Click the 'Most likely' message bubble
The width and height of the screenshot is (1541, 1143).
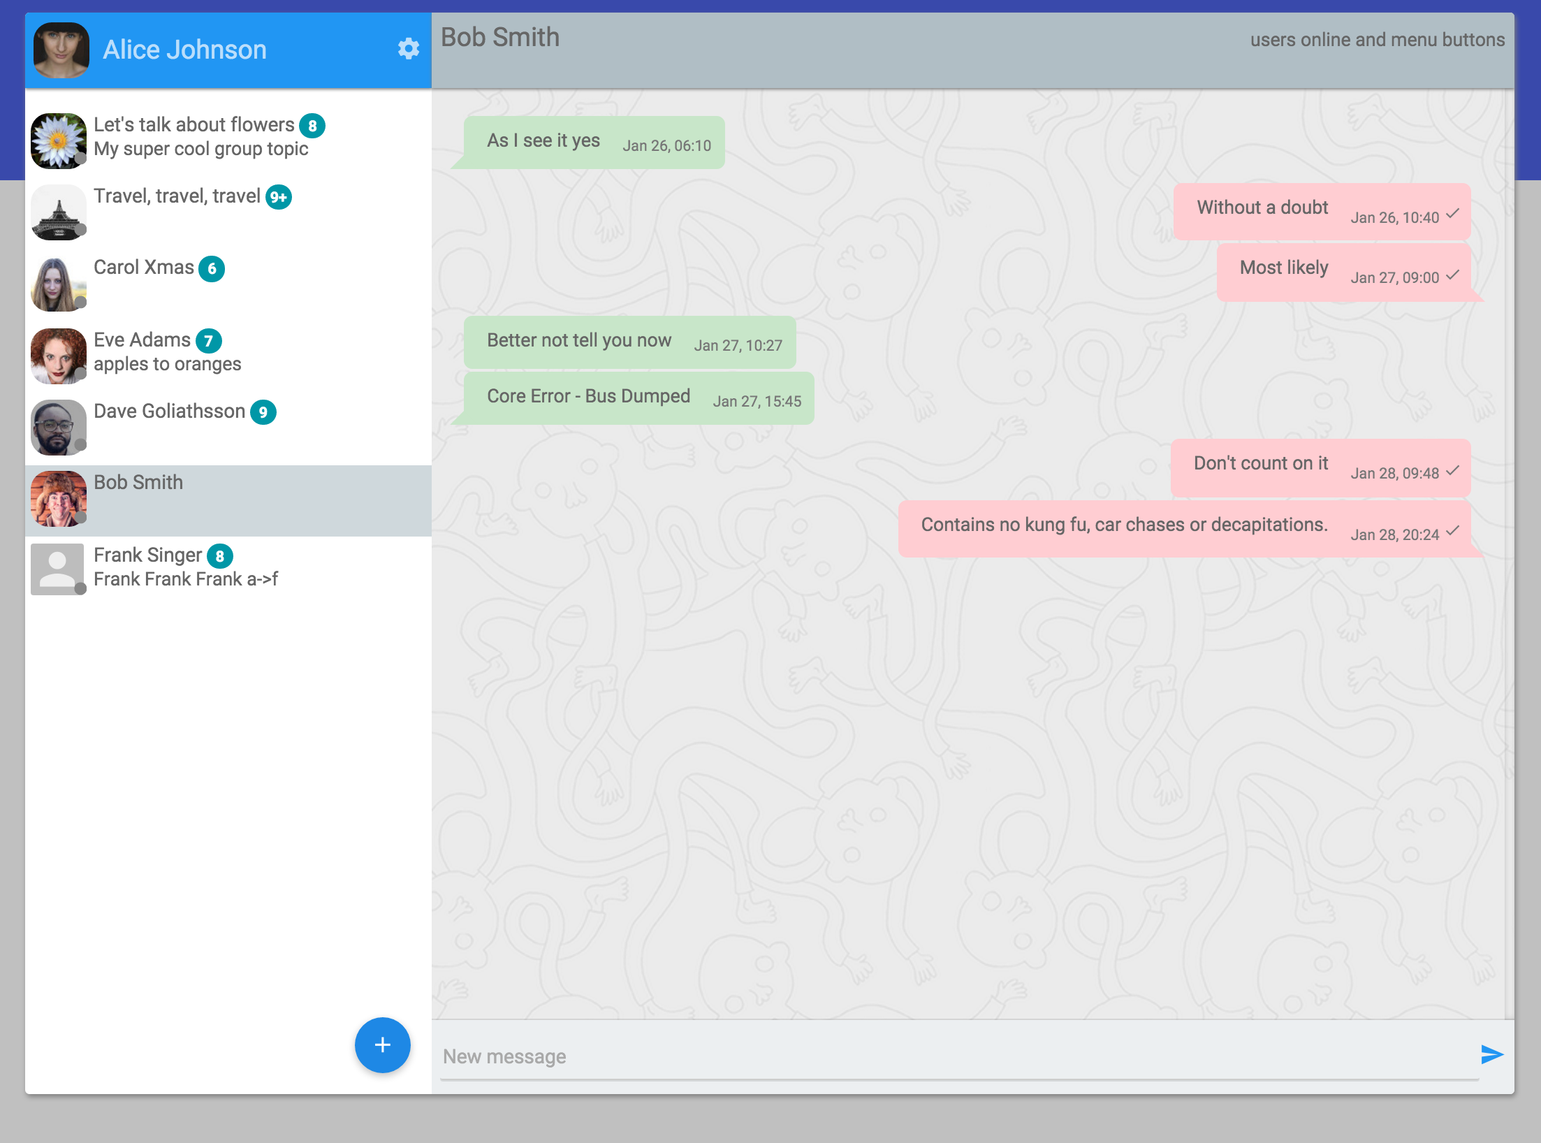click(1344, 272)
